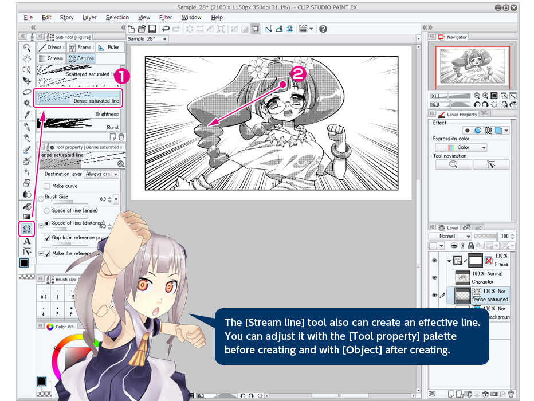Open the Expression color dropdown

point(461,147)
